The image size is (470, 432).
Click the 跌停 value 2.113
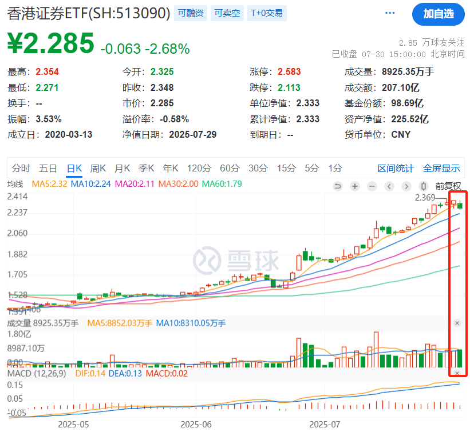(x=289, y=87)
